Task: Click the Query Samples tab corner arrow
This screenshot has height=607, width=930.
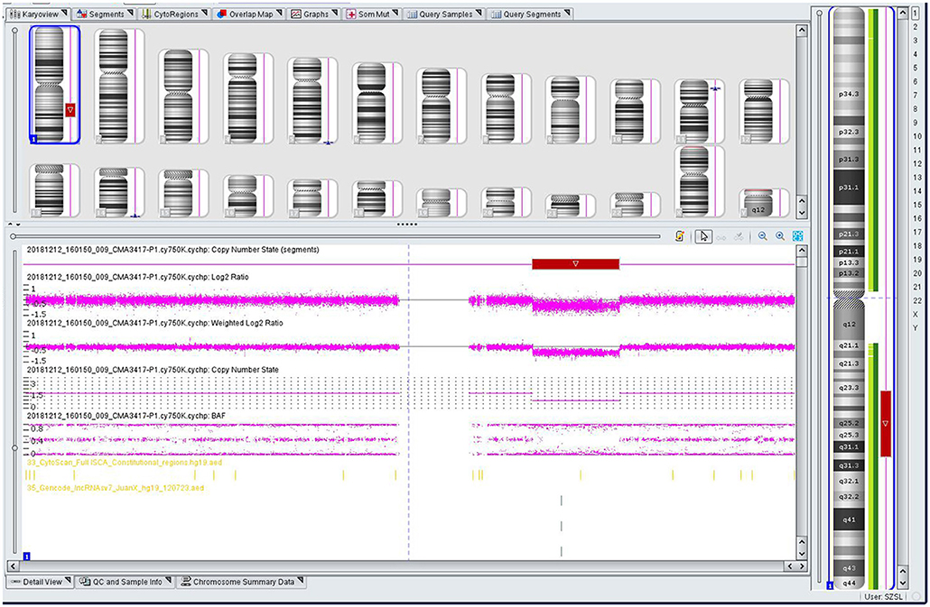Action: tap(478, 13)
